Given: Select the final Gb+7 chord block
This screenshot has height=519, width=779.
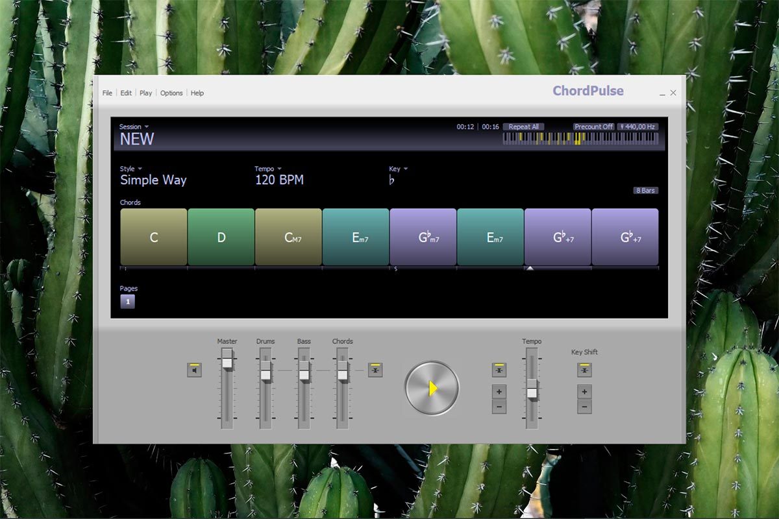Looking at the screenshot, I should point(625,237).
